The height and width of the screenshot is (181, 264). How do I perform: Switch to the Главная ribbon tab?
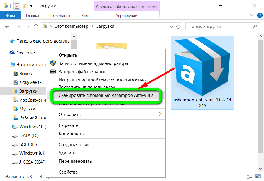pyautogui.click(x=33, y=15)
